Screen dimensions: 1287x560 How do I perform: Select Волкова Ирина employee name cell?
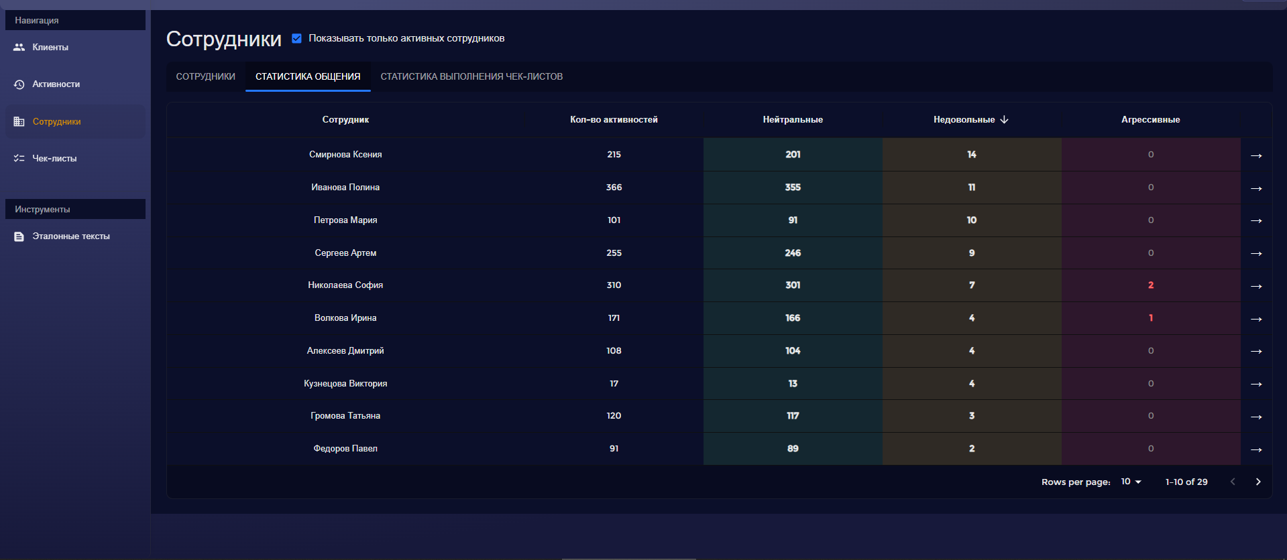coord(345,318)
